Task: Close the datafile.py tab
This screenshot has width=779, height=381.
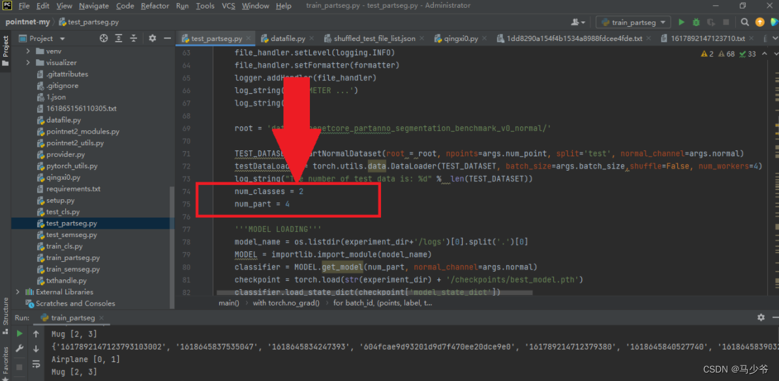Action: tap(311, 38)
